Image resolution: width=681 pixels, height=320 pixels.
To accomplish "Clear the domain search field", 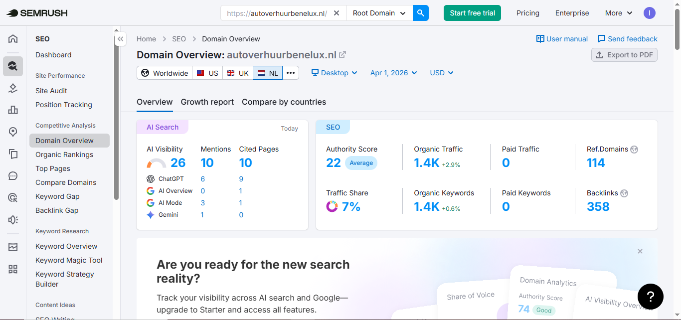I will (337, 13).
